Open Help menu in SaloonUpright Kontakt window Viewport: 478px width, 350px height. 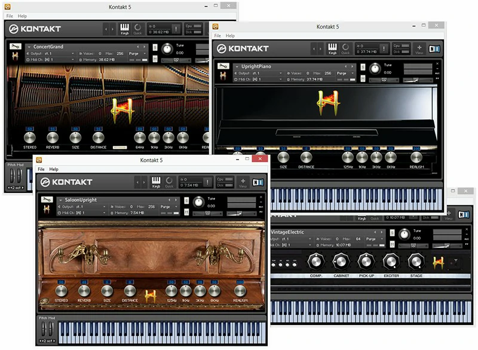[x=54, y=169]
